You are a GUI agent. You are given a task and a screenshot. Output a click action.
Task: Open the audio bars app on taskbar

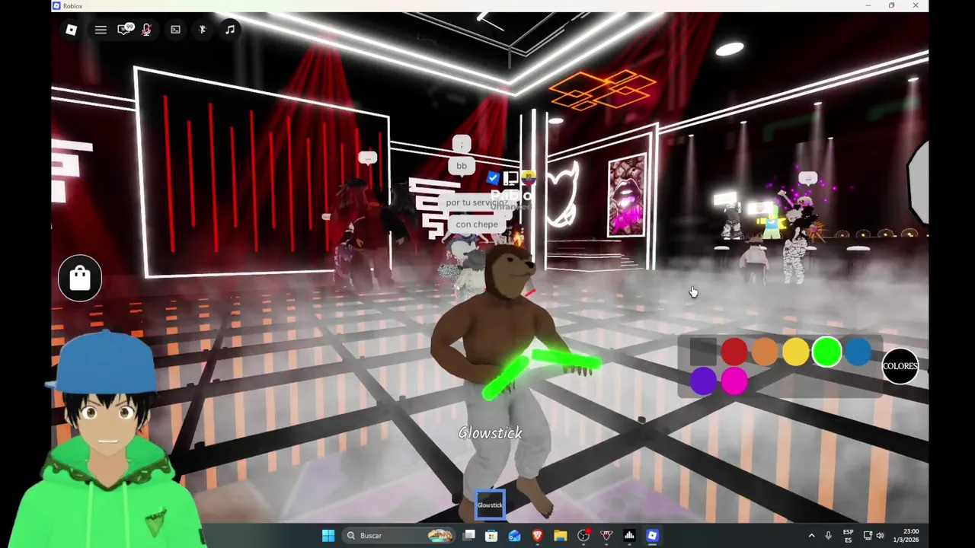pyautogui.click(x=629, y=536)
